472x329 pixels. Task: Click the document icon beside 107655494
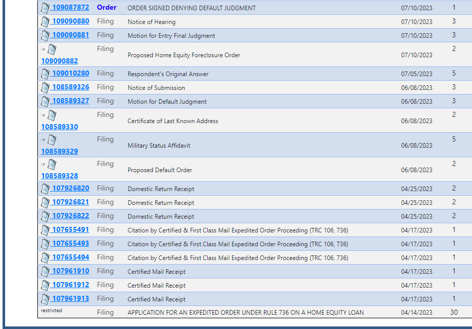point(45,258)
